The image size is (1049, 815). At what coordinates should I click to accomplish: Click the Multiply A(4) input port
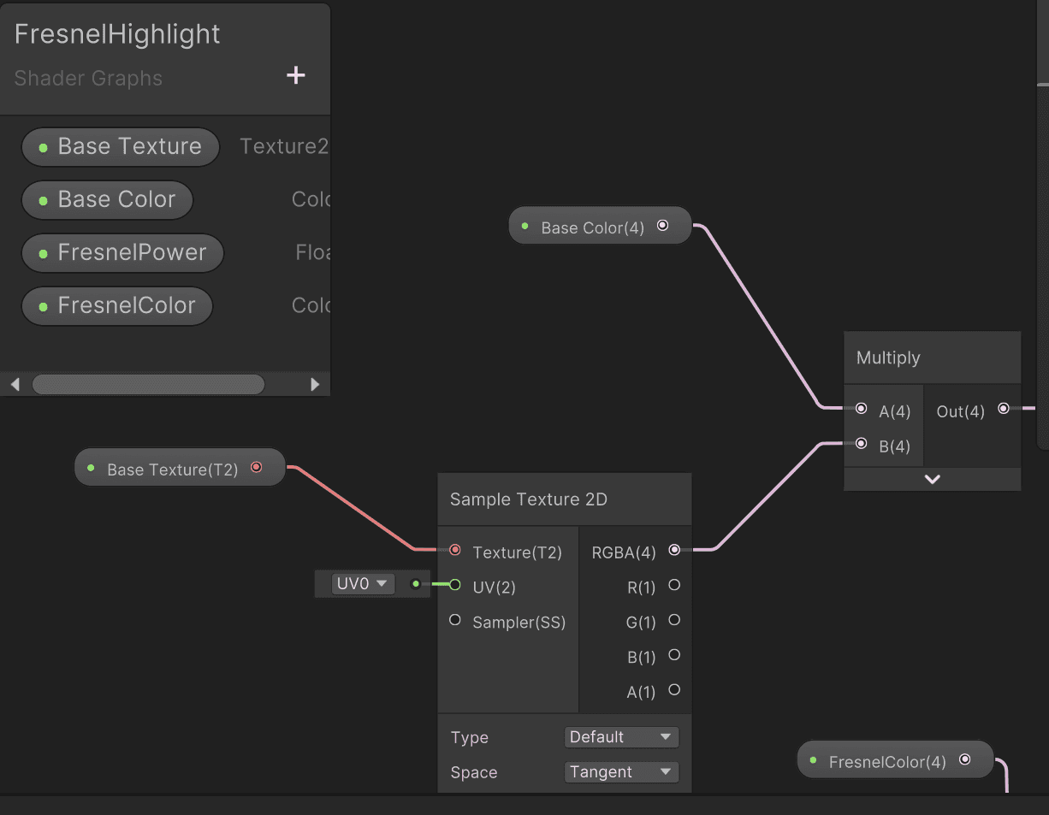tap(862, 409)
